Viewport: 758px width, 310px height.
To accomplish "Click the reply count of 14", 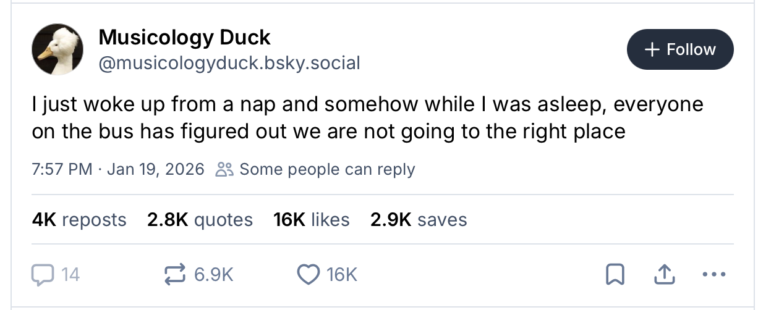I will pos(70,274).
